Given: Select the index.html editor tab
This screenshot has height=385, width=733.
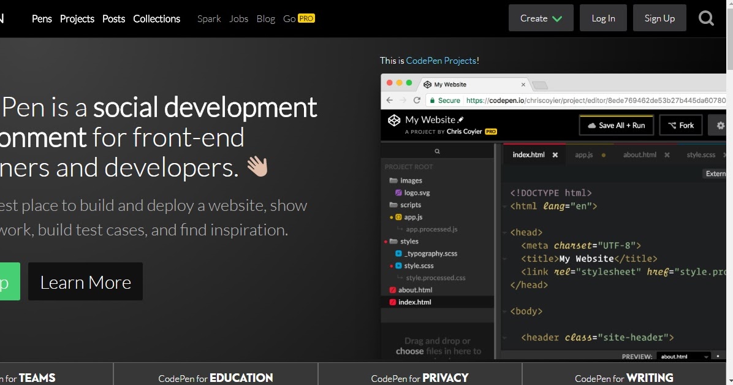Looking at the screenshot, I should click(x=528, y=155).
